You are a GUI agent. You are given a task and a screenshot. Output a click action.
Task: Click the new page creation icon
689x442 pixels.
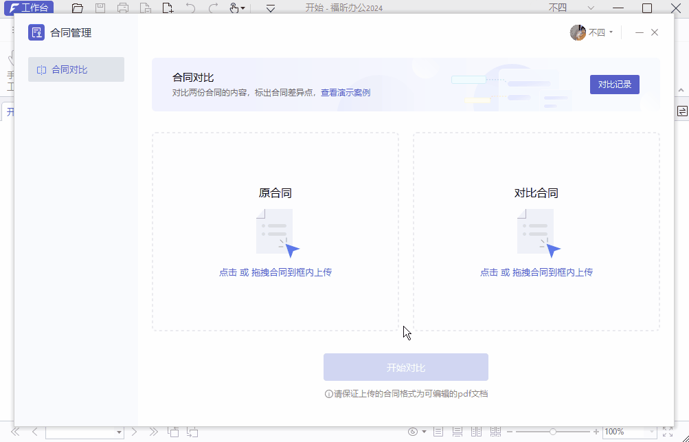[x=167, y=8]
